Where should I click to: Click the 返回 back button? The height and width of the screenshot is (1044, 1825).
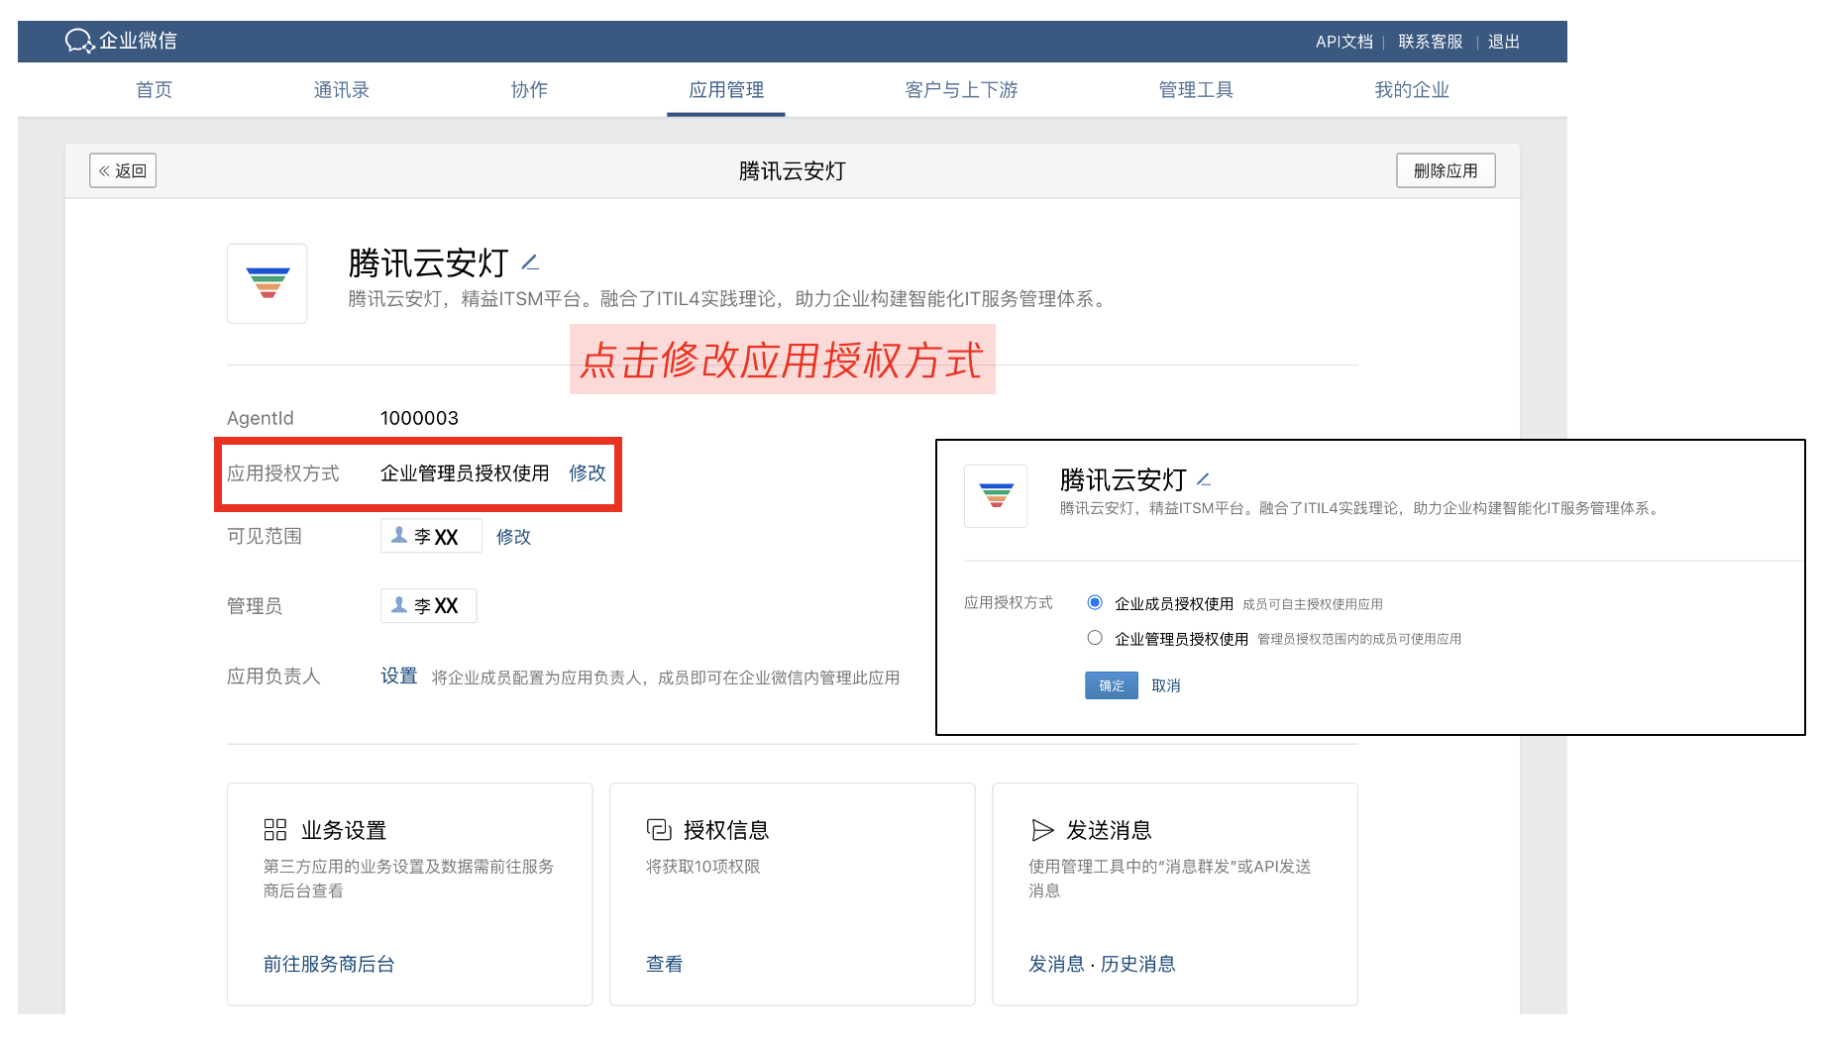click(x=123, y=170)
